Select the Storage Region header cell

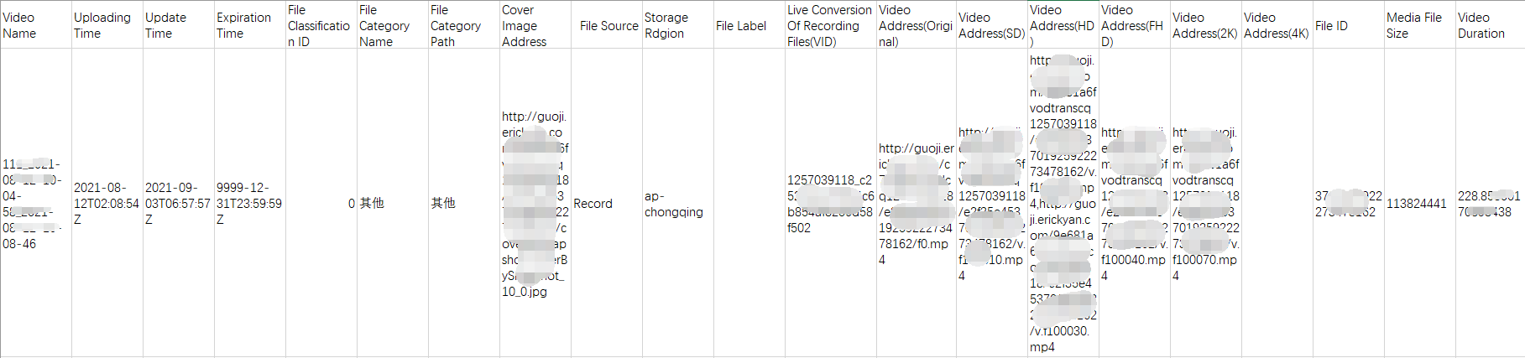click(678, 25)
